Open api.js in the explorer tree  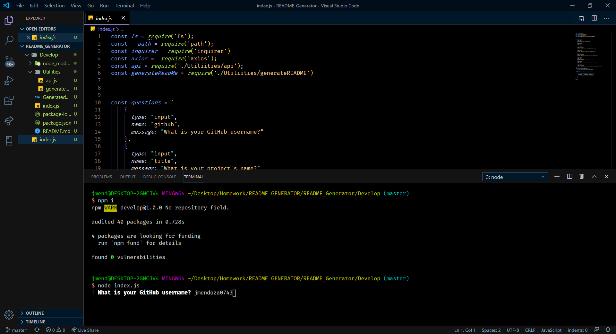click(x=51, y=80)
